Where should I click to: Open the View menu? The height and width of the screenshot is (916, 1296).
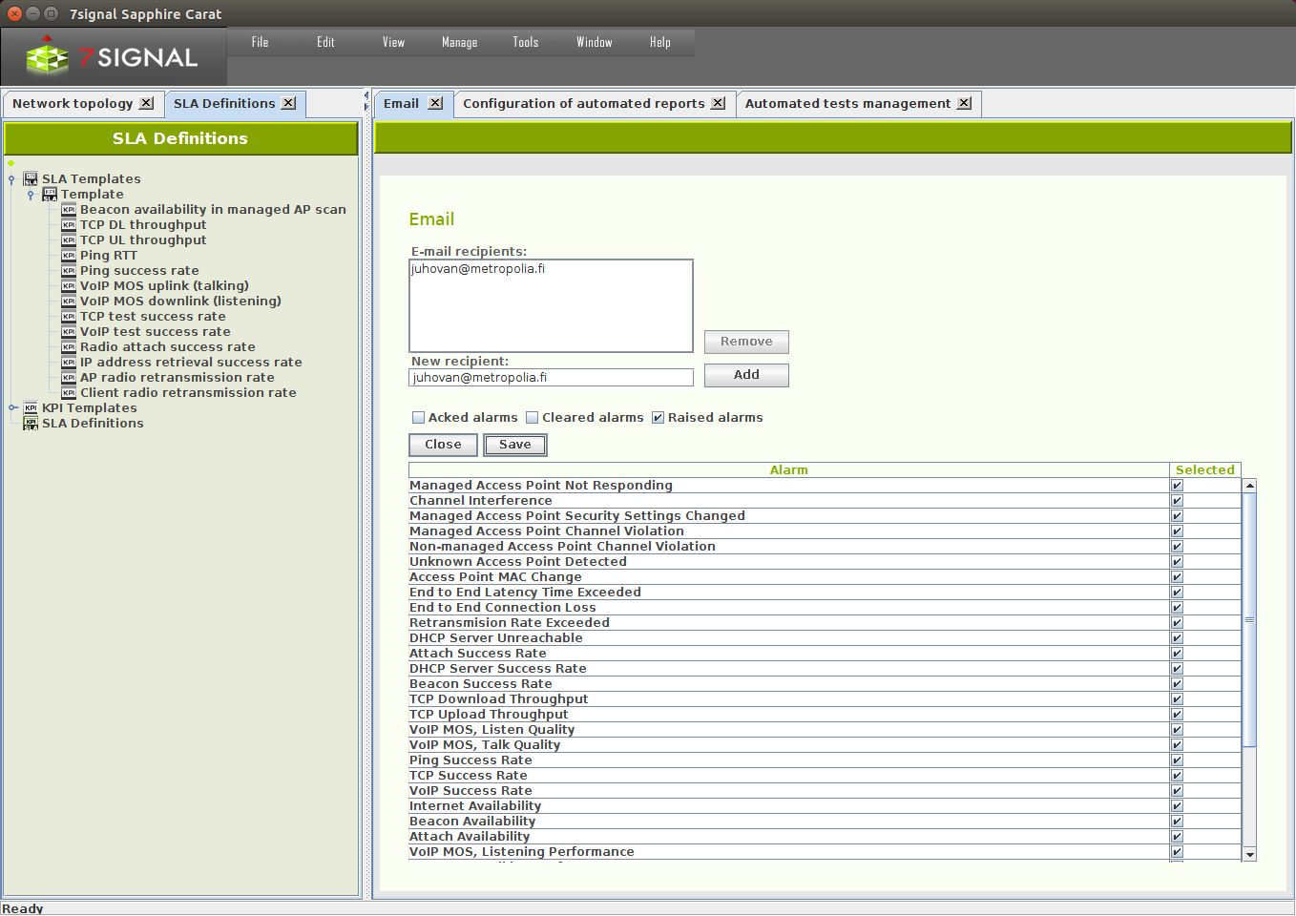click(393, 42)
